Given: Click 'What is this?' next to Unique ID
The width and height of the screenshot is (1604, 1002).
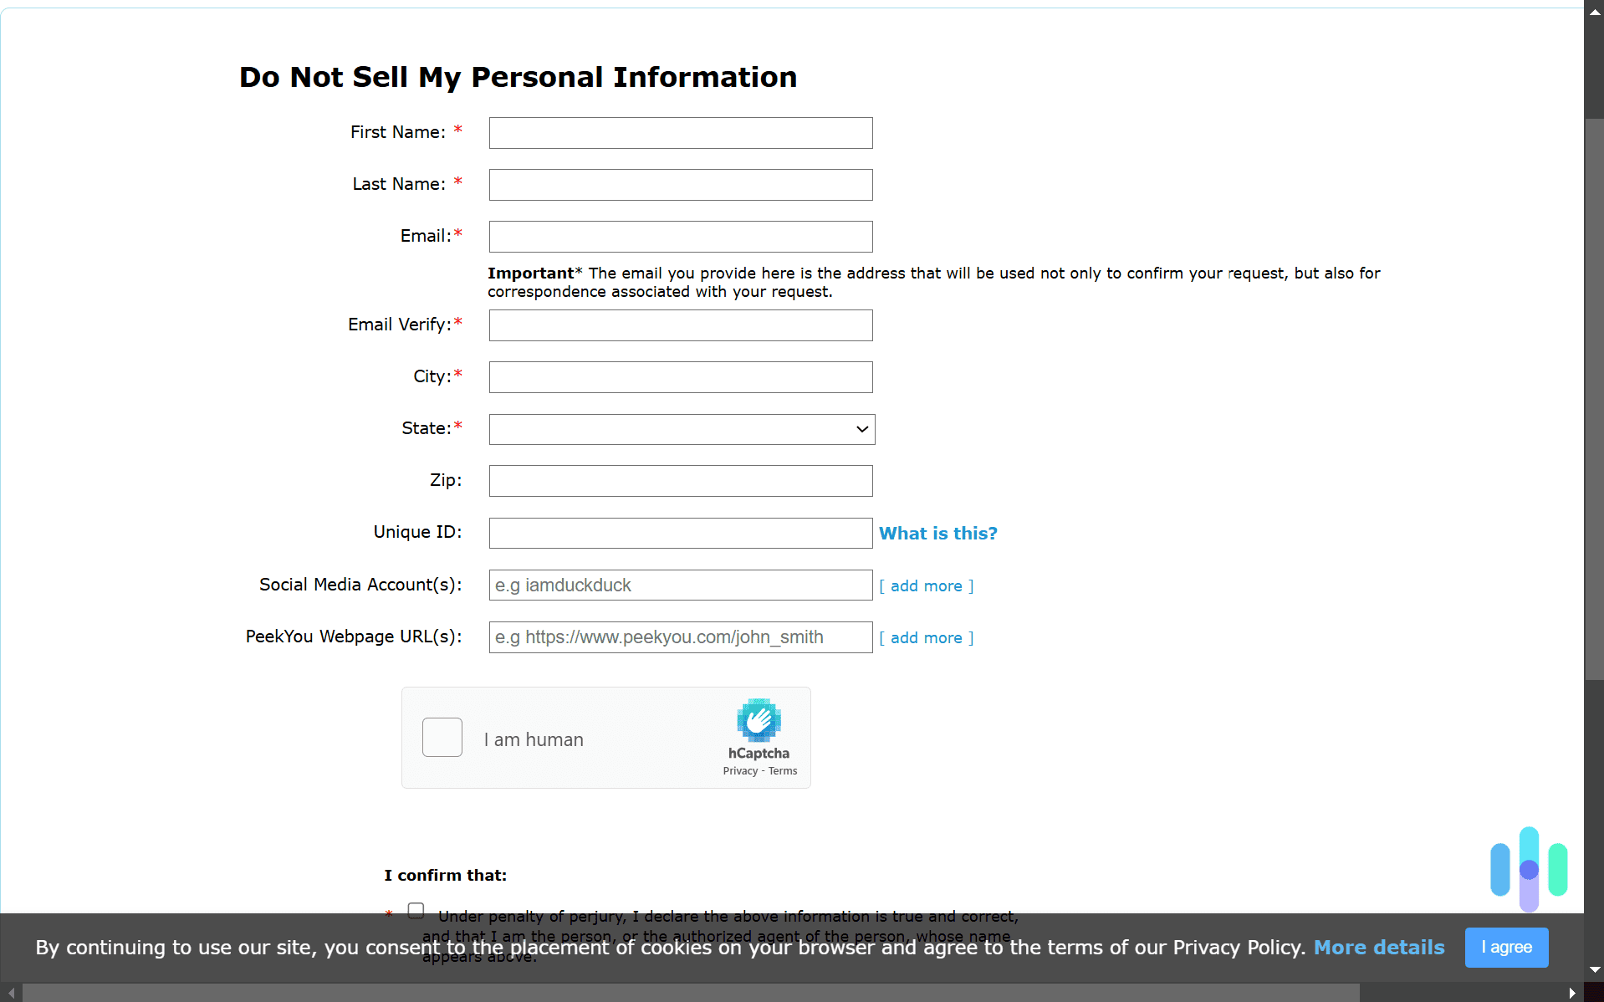Looking at the screenshot, I should (x=937, y=533).
